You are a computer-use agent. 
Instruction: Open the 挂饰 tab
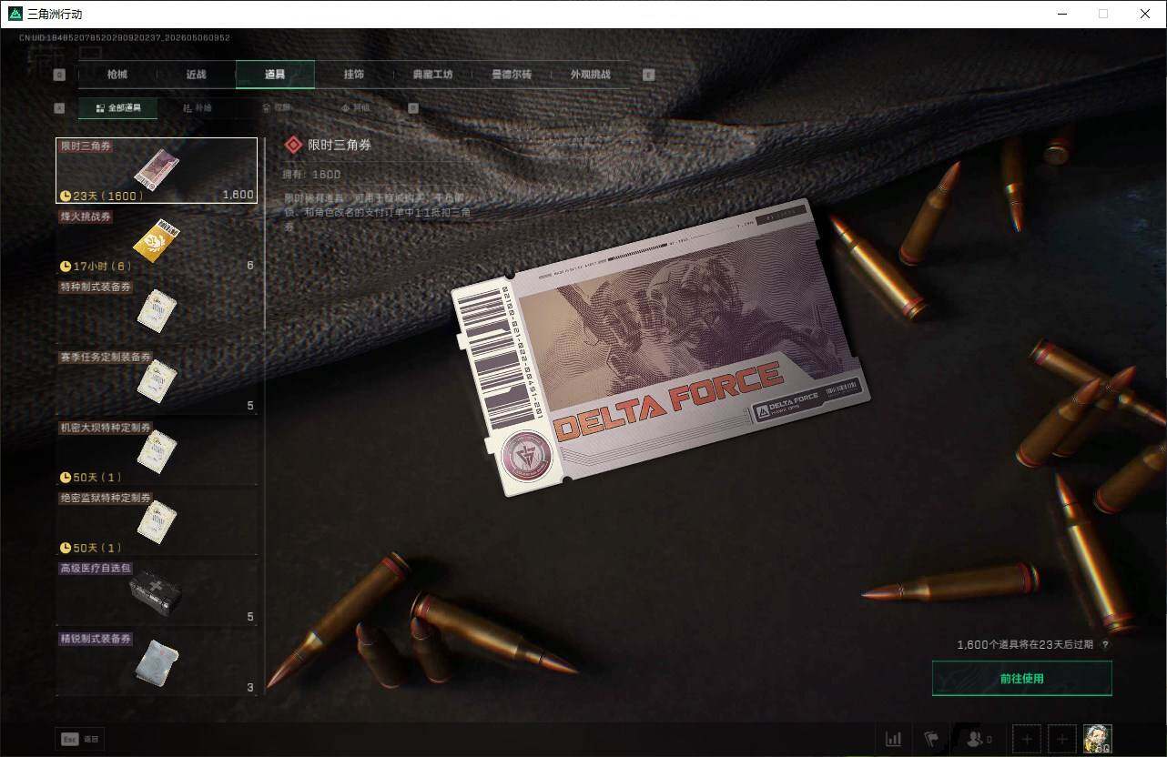pyautogui.click(x=353, y=75)
